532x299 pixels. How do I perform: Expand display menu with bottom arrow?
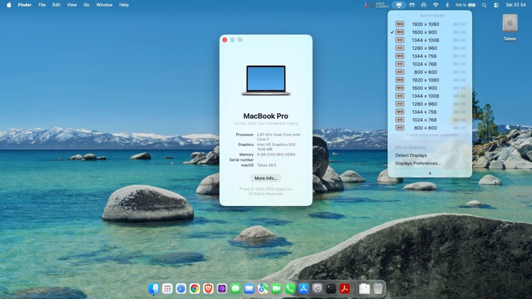coord(430,173)
